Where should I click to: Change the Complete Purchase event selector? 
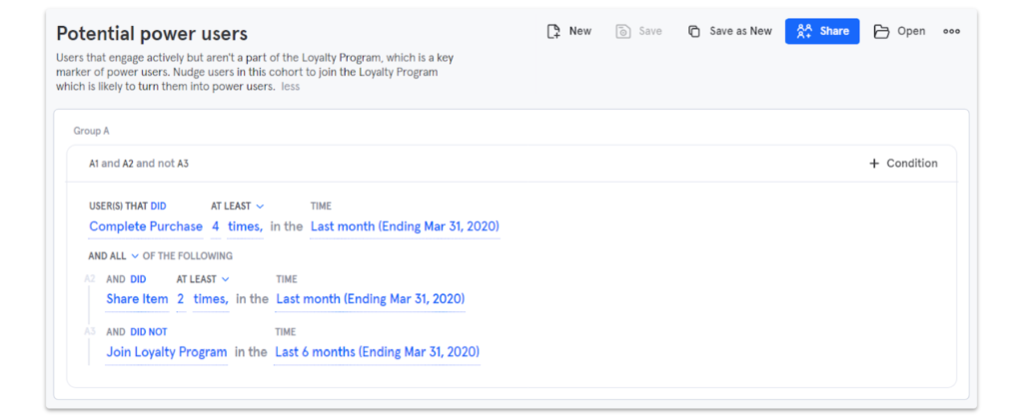click(146, 226)
